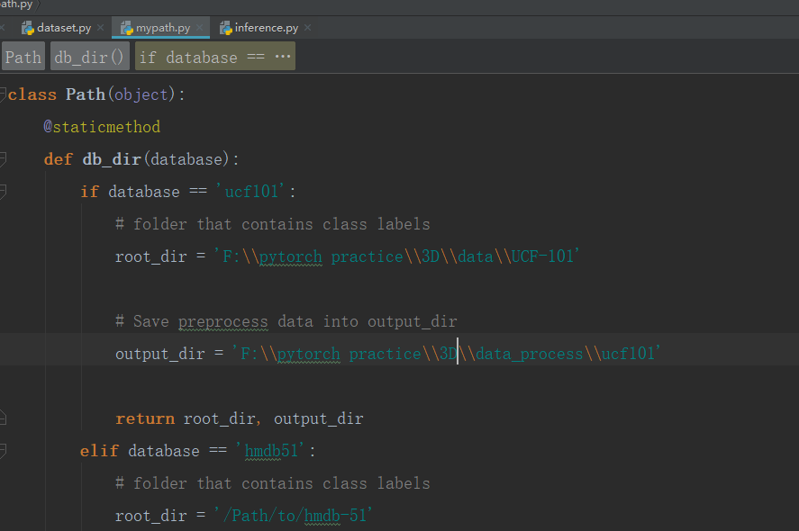
Task: Switch to the mypath.py tab
Action: (162, 28)
